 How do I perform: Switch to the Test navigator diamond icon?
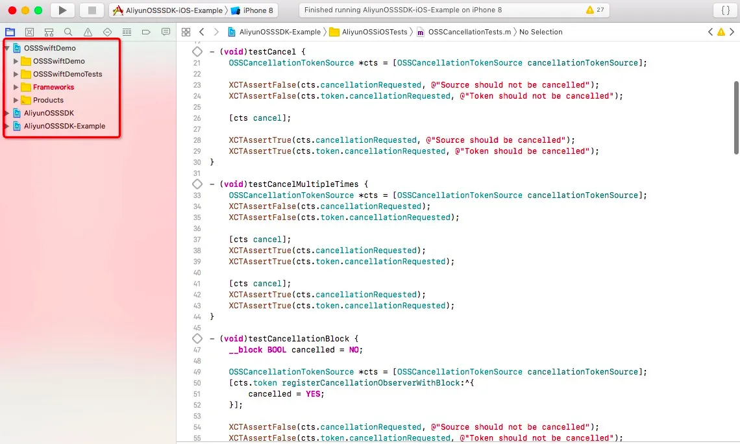(108, 32)
